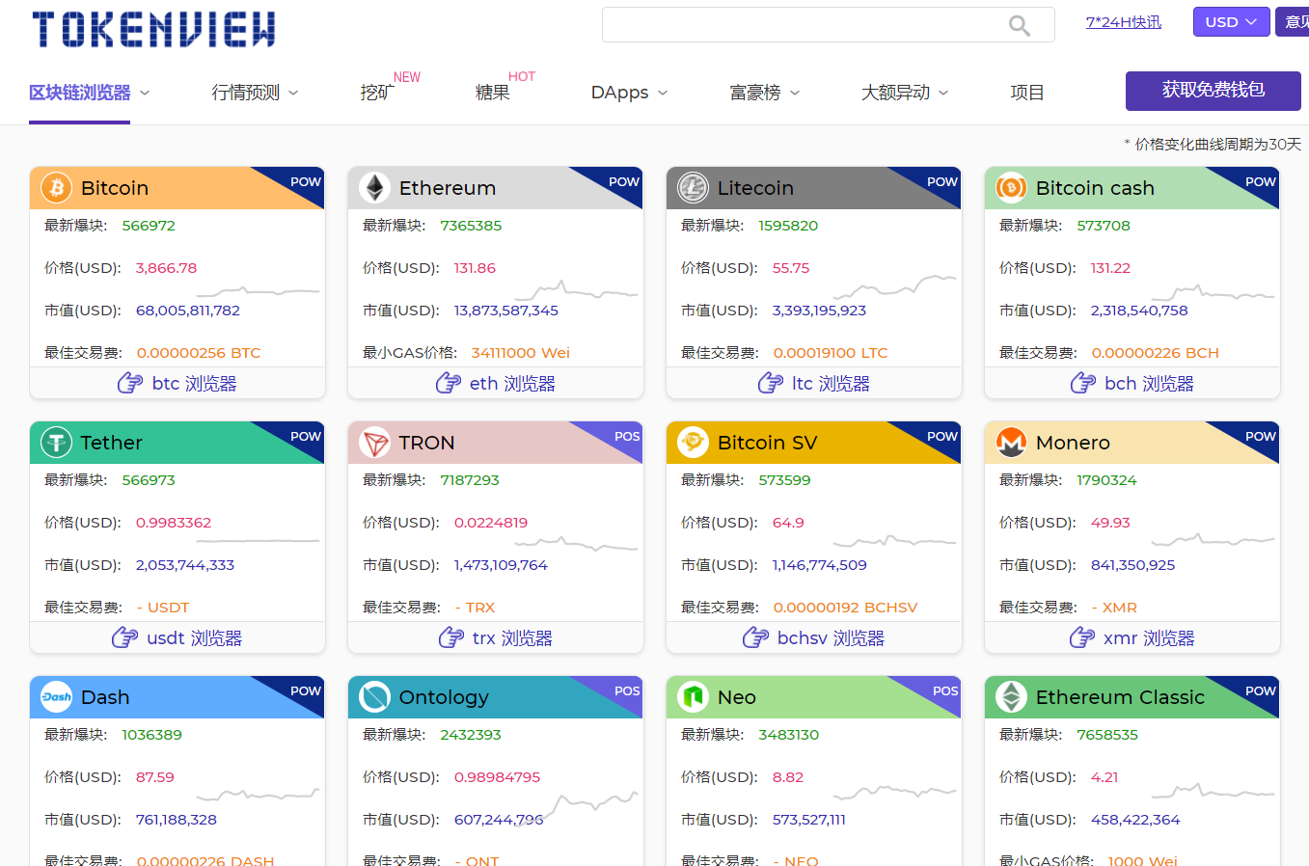Click the Litecoin logo icon
The width and height of the screenshot is (1309, 866).
click(x=693, y=187)
